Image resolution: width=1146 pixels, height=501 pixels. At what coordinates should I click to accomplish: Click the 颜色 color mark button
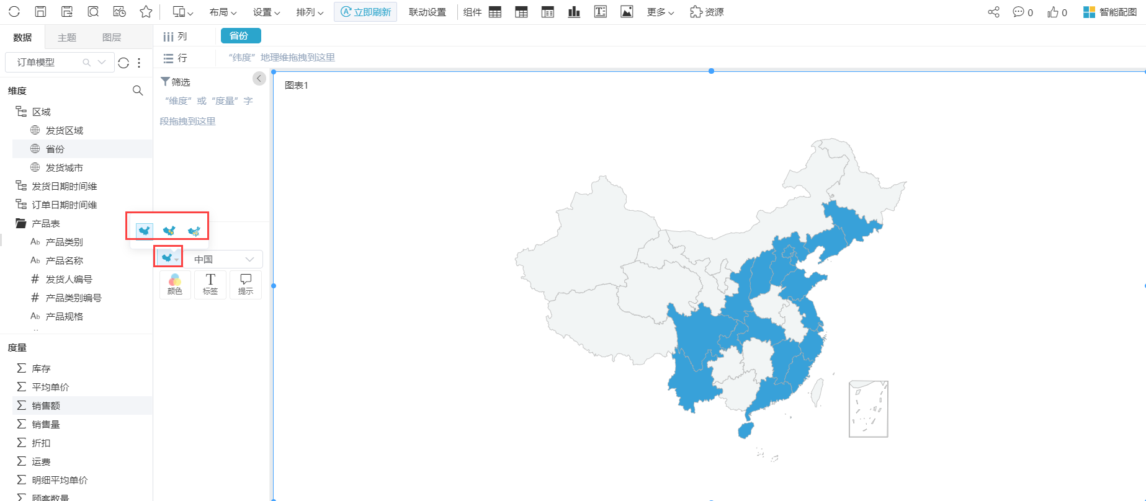[175, 285]
